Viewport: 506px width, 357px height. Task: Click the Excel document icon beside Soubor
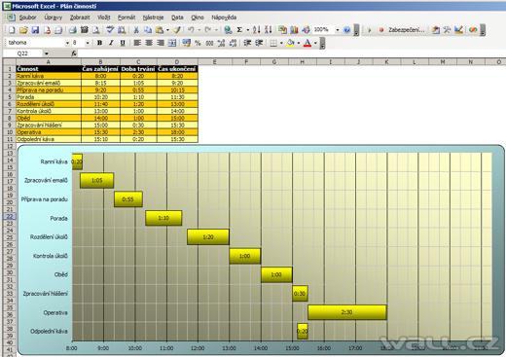[11, 18]
